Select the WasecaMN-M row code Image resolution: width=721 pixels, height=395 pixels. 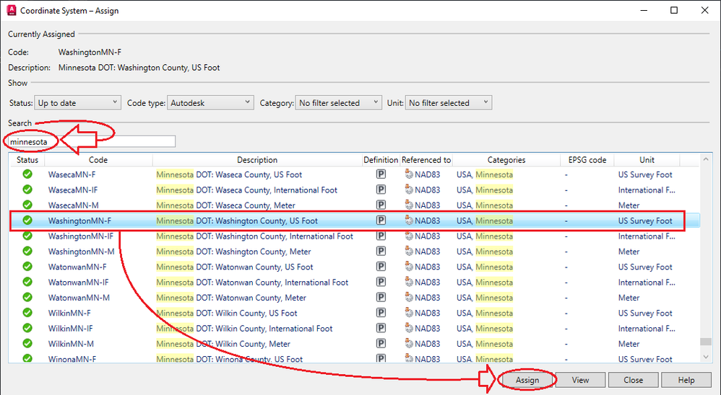73,205
